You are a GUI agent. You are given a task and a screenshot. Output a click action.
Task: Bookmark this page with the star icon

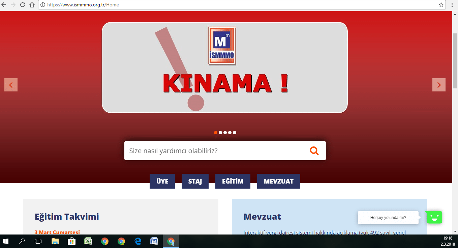(x=441, y=5)
